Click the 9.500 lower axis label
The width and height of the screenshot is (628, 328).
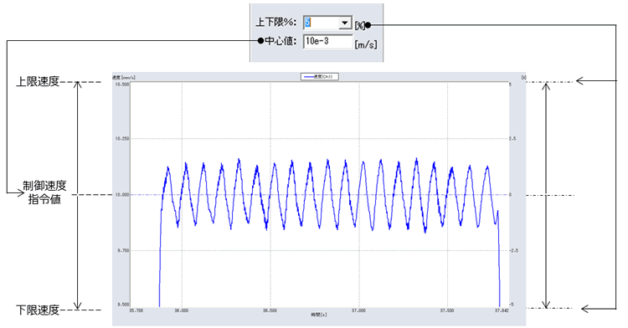tap(123, 305)
